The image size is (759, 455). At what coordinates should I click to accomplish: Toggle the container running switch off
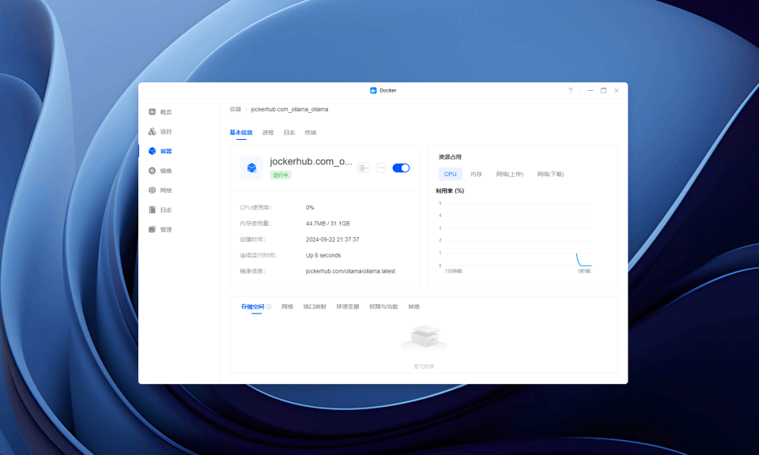tap(401, 167)
